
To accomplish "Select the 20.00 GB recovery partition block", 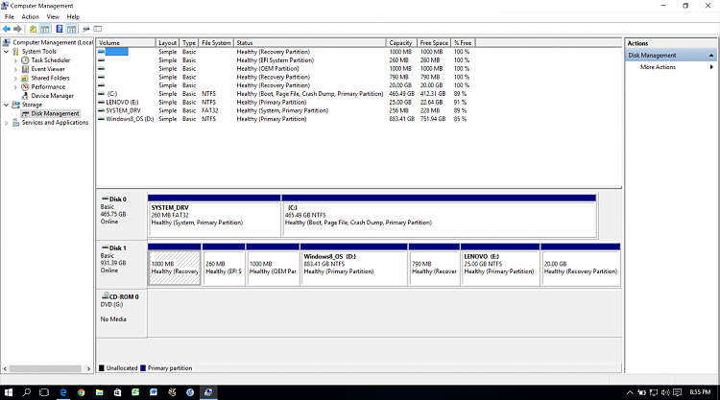I will (581, 265).
